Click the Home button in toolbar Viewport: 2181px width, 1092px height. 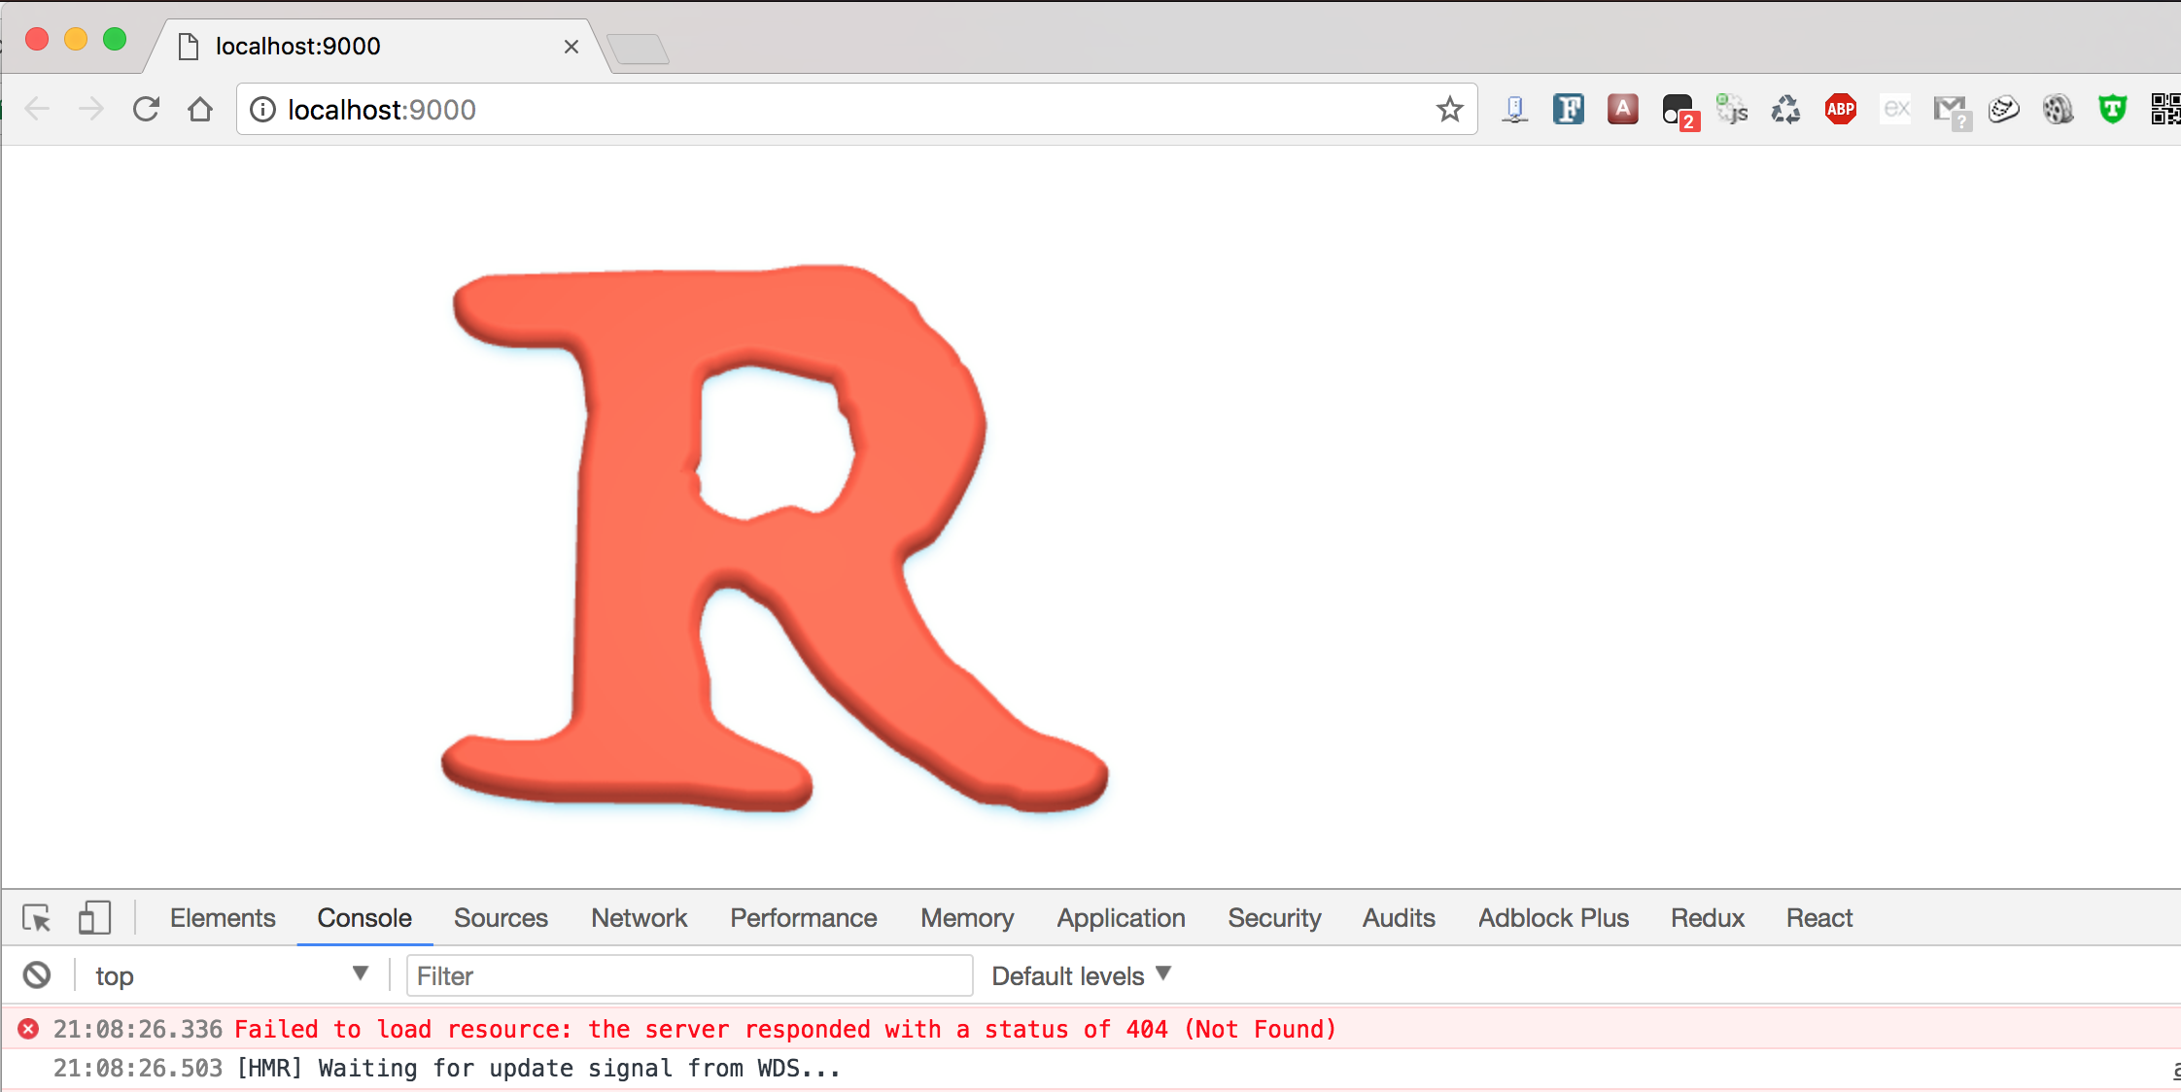pyautogui.click(x=200, y=110)
